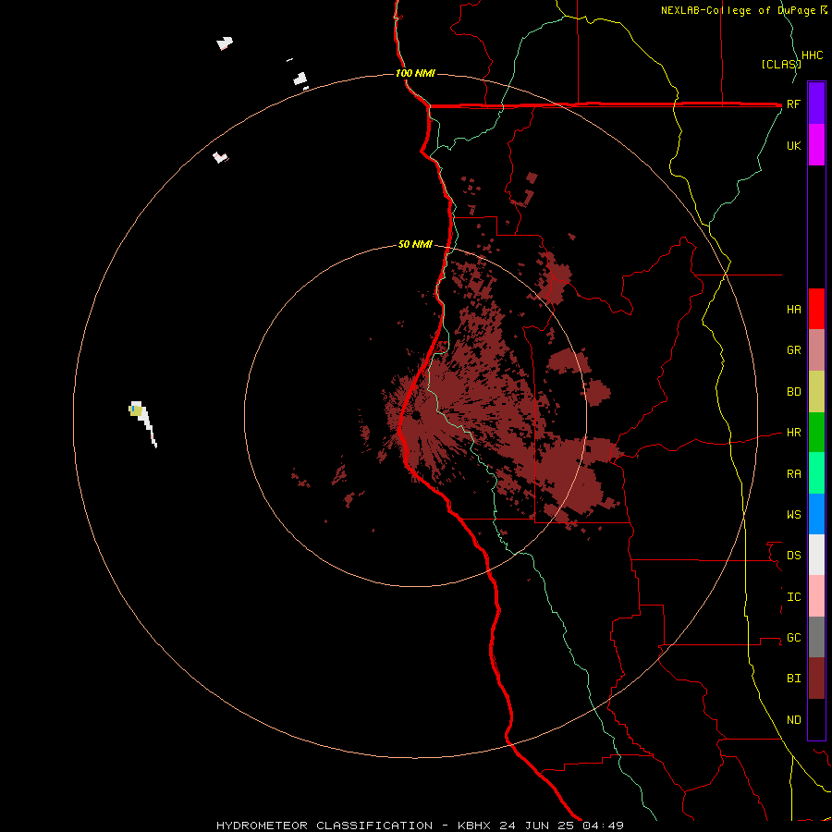Pick the WS blue legend swatch

pos(816,514)
